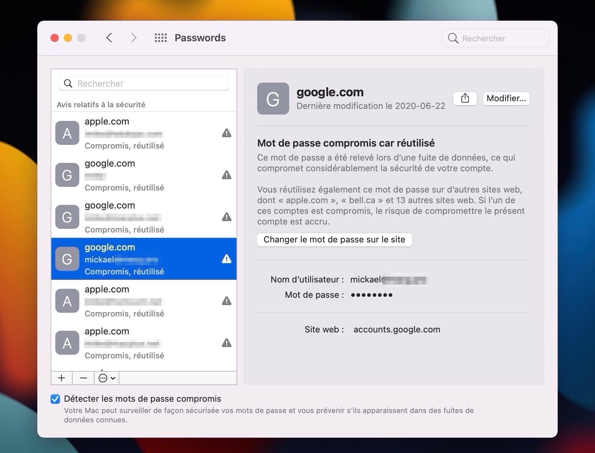Go forward with the right chevron

[134, 38]
